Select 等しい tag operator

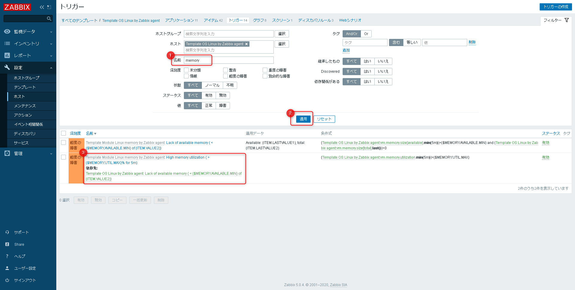[x=412, y=42]
